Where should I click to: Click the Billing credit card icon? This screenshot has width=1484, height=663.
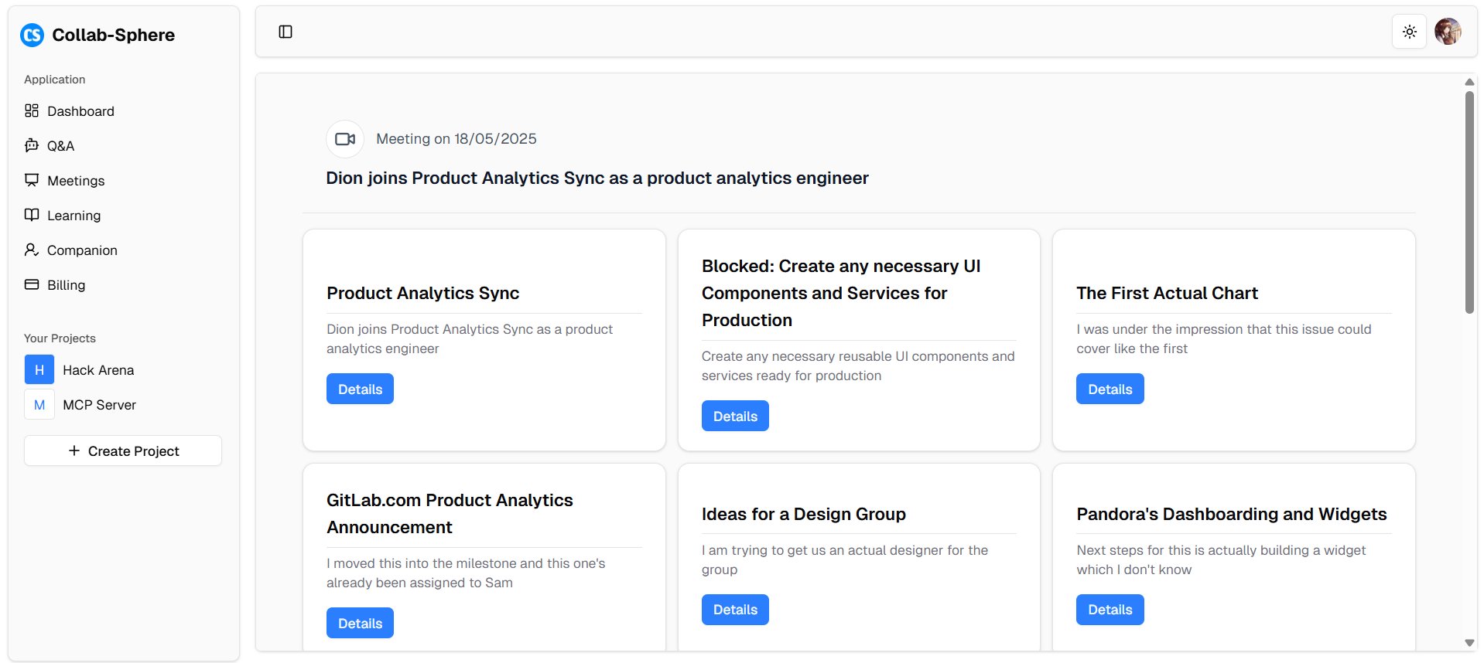point(32,284)
